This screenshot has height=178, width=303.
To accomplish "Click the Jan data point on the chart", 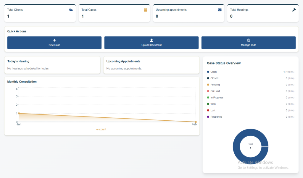I will point(19,113).
